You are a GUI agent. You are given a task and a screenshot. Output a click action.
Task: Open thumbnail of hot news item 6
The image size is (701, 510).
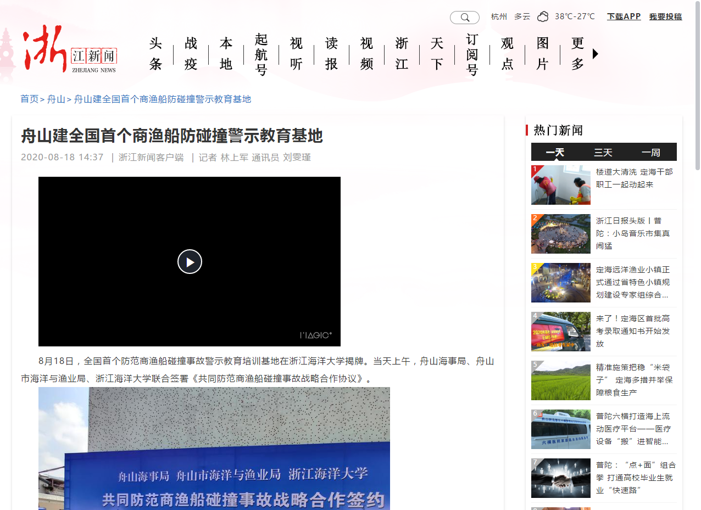click(561, 429)
